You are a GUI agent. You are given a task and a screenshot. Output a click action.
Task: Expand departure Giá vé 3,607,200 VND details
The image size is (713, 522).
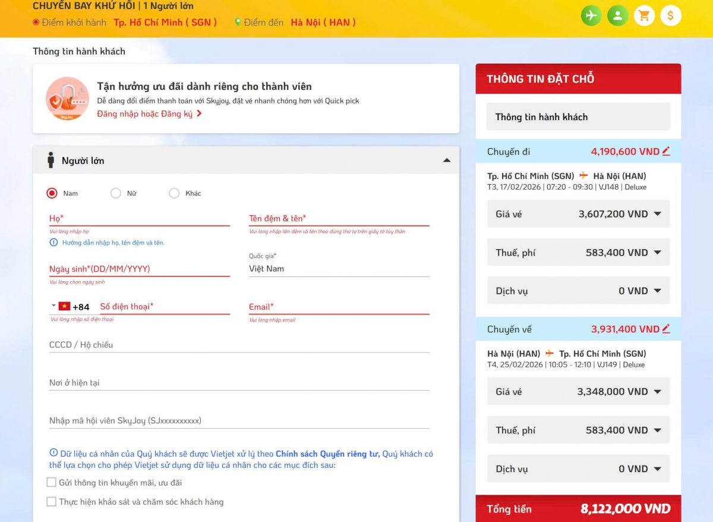tap(657, 214)
